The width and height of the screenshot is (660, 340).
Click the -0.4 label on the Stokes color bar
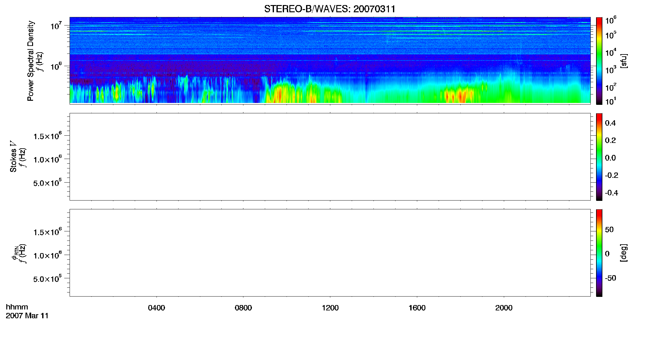click(612, 193)
